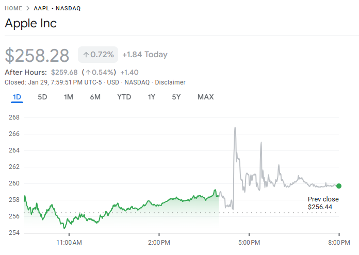The height and width of the screenshot is (255, 359).
Task: Click the green end-point dot on the chart
Action: pyautogui.click(x=339, y=186)
